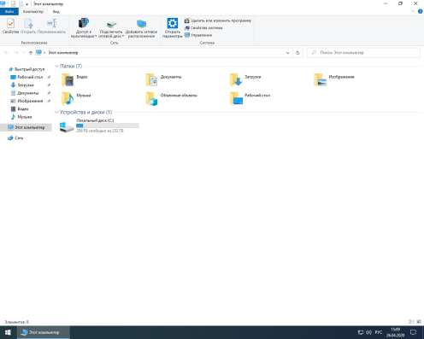Click Свойства системы in the ribbon

[x=203, y=28]
